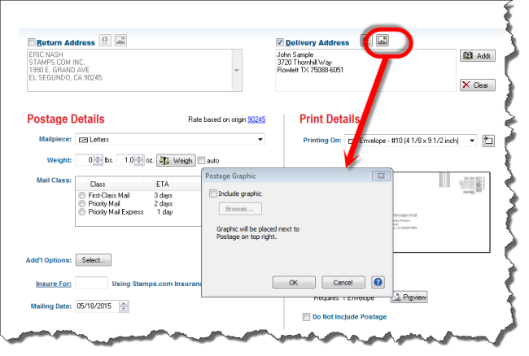Click the envelope settings icon beside Printing On
Viewport: 529px width, 356px height.
(488, 141)
